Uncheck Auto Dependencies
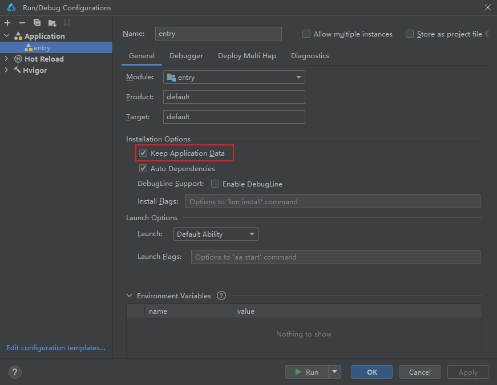This screenshot has height=385, width=497. coord(143,168)
